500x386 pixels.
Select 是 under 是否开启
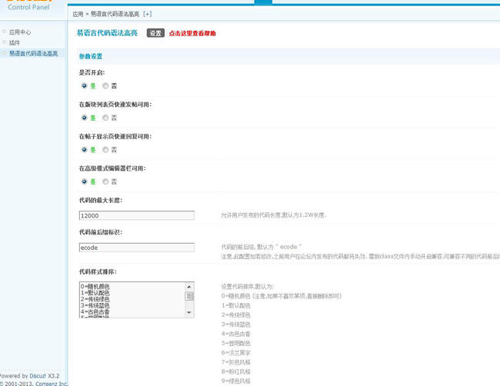tap(85, 86)
